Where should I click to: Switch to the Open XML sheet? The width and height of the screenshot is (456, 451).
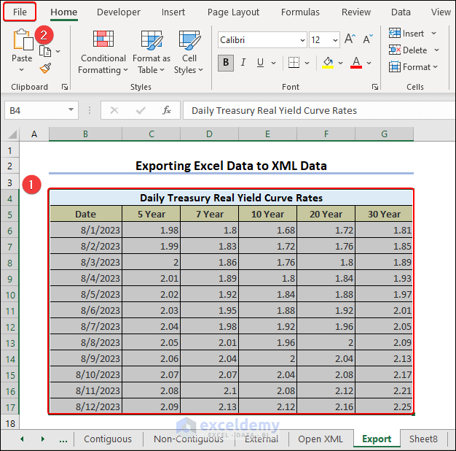321,439
